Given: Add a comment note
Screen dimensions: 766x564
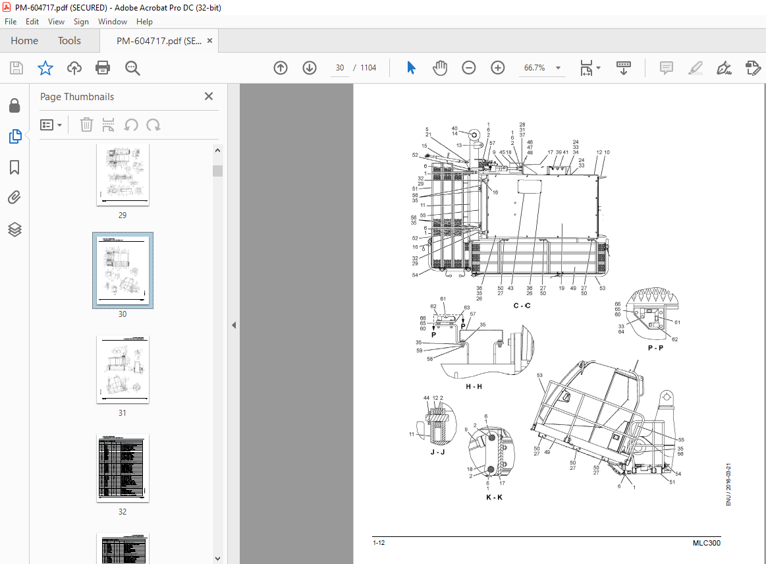Looking at the screenshot, I should (x=666, y=68).
